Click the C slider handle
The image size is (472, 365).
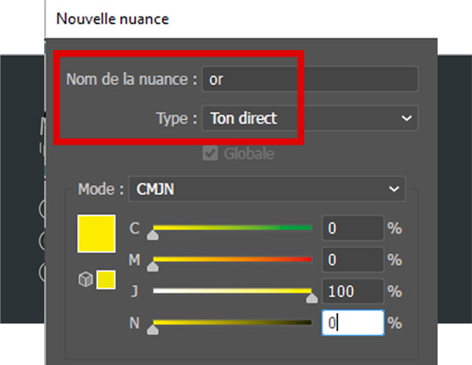pyautogui.click(x=153, y=235)
